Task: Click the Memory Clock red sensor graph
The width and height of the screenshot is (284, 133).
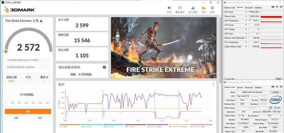Action: click(271, 17)
